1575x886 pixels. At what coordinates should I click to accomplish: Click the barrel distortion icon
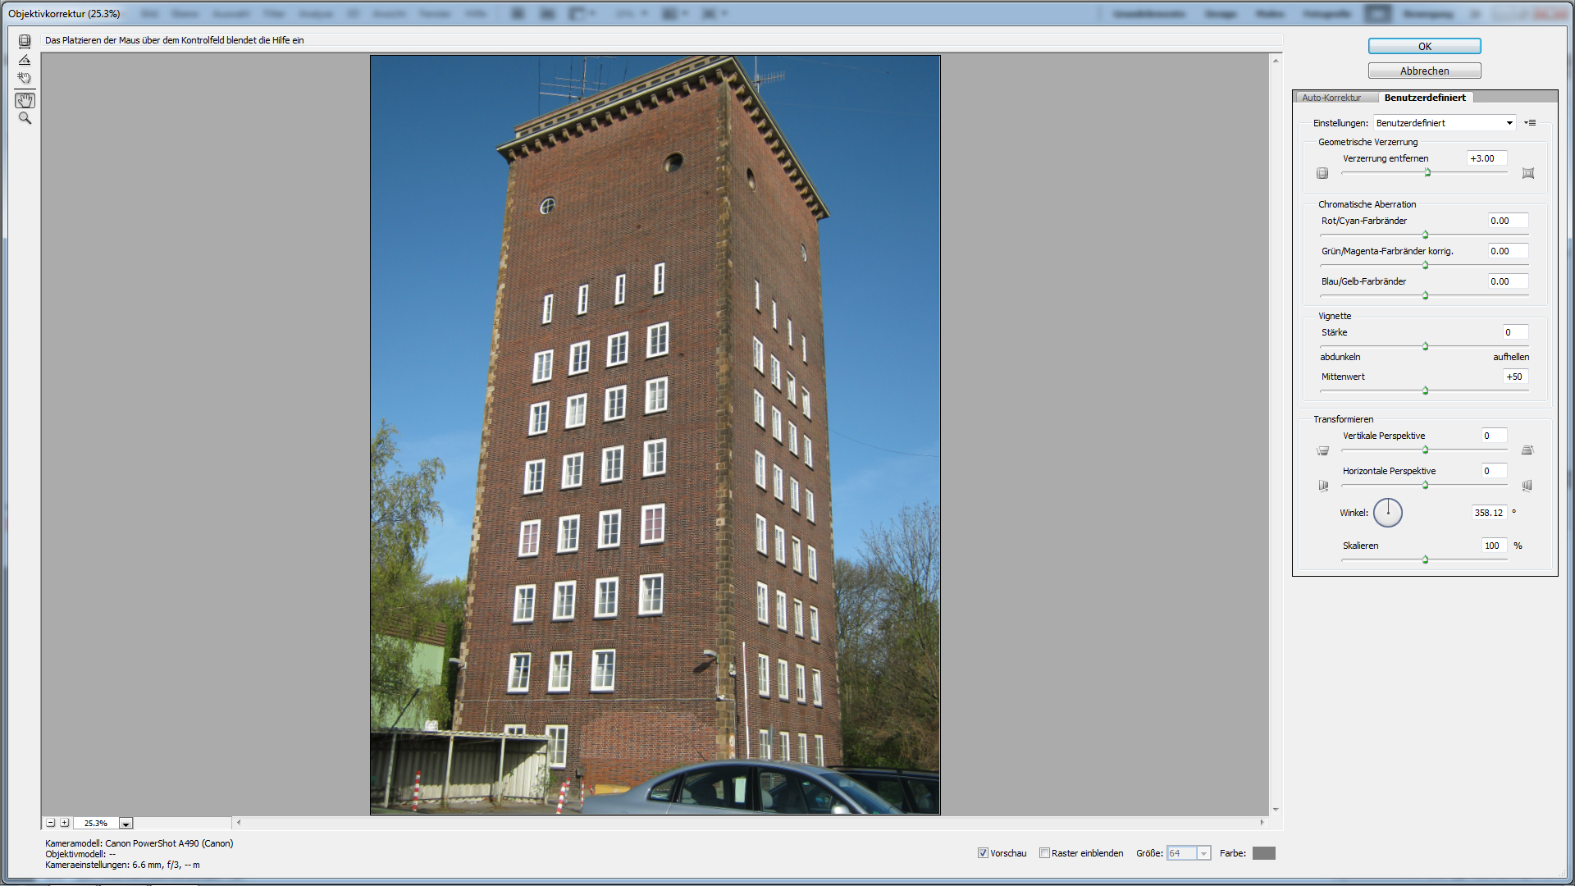coord(1322,173)
